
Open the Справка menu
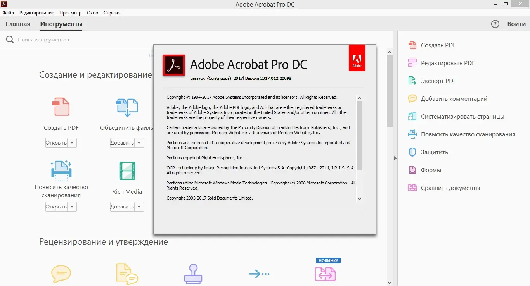click(113, 13)
